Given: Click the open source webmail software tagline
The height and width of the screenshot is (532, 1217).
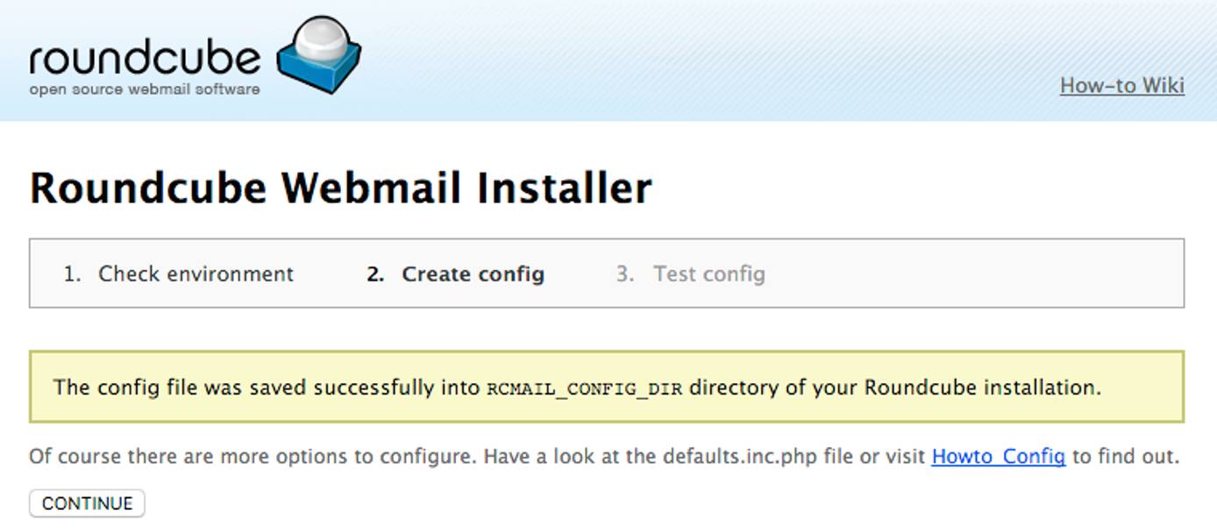Looking at the screenshot, I should 145,89.
